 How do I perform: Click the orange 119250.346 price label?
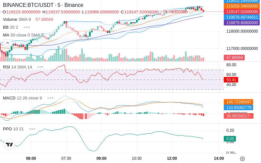(242, 6)
